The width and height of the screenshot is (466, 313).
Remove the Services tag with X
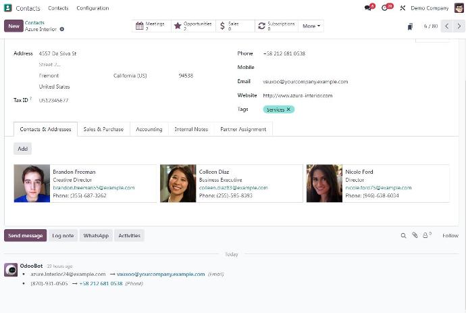click(x=288, y=110)
